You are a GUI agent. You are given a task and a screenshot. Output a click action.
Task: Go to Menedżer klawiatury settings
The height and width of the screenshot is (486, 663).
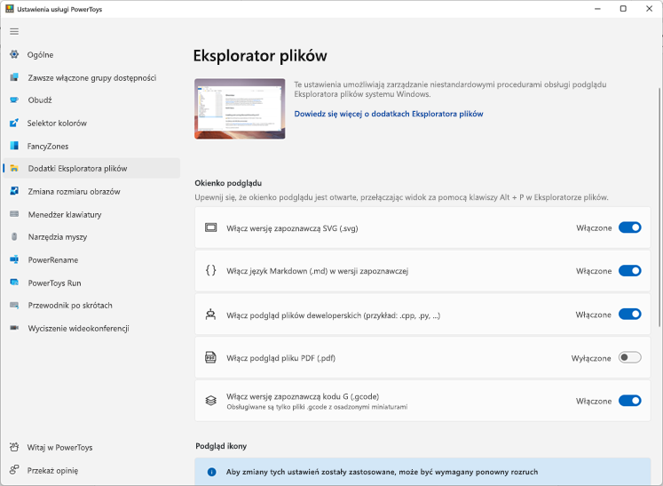[x=91, y=215]
